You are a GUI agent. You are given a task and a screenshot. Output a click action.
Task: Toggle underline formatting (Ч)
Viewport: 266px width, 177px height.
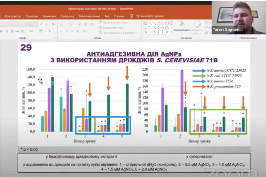tap(7, 31)
